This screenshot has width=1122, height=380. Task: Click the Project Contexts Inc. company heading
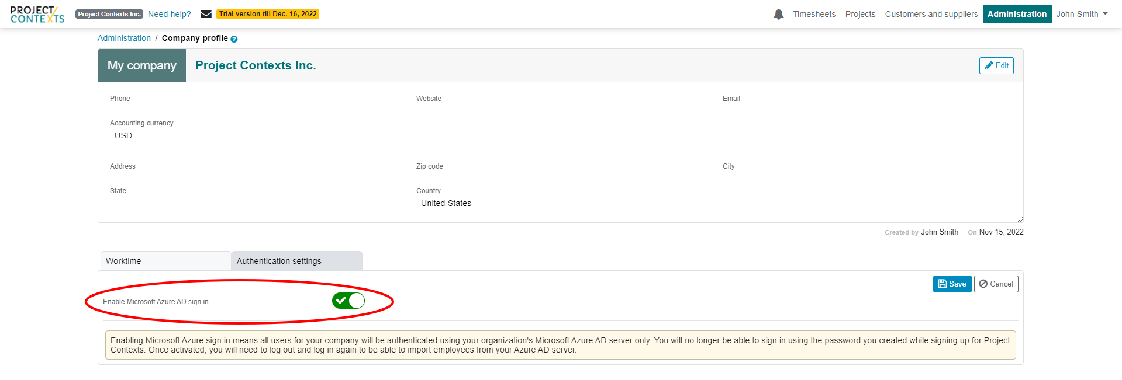(256, 65)
